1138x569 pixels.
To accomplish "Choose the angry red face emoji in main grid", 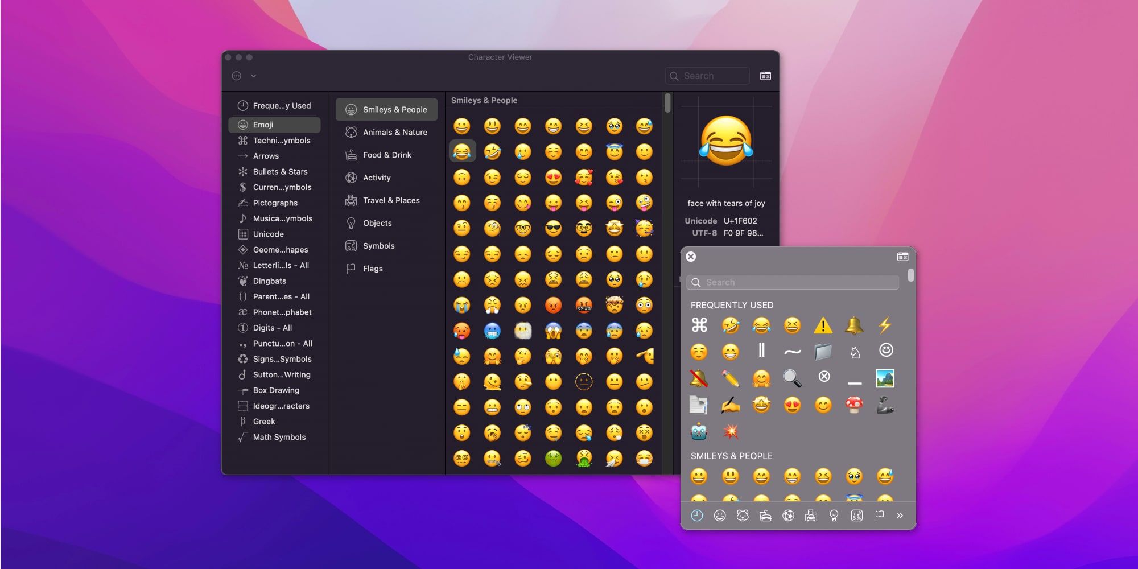I will pyautogui.click(x=553, y=305).
